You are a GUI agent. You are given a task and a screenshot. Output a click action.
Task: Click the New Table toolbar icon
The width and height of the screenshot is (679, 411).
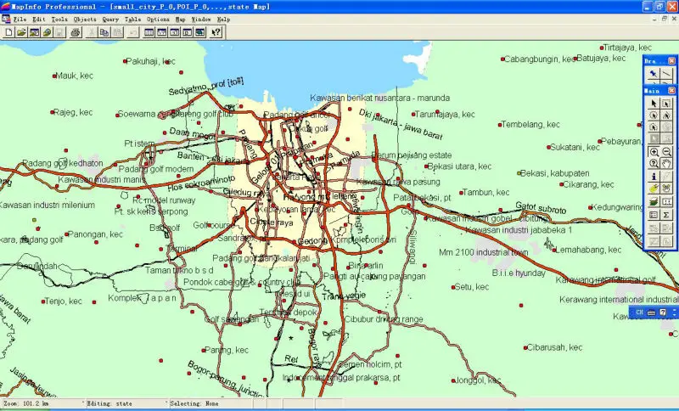click(8, 32)
